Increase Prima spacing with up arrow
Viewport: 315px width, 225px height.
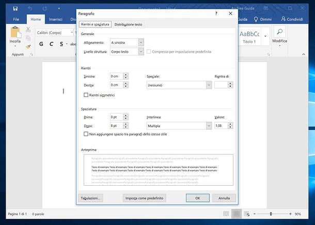click(126, 116)
